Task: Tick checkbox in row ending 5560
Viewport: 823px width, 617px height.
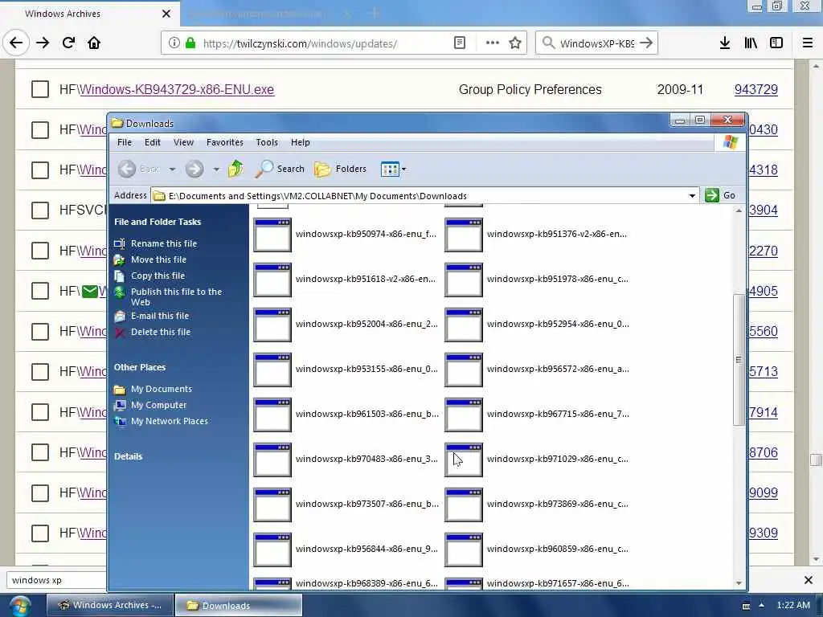Action: point(40,331)
